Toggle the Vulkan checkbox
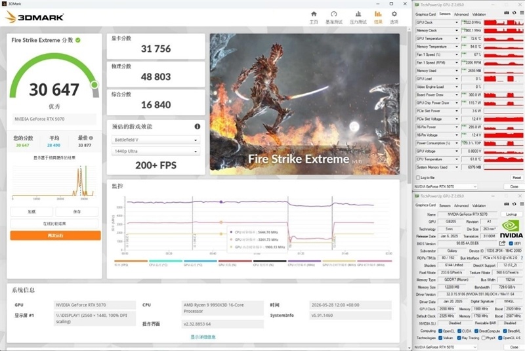The image size is (525, 351). (x=440, y=338)
